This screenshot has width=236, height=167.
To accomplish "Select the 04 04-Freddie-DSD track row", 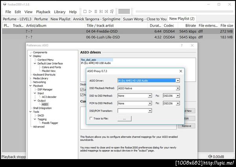I will point(118,31).
